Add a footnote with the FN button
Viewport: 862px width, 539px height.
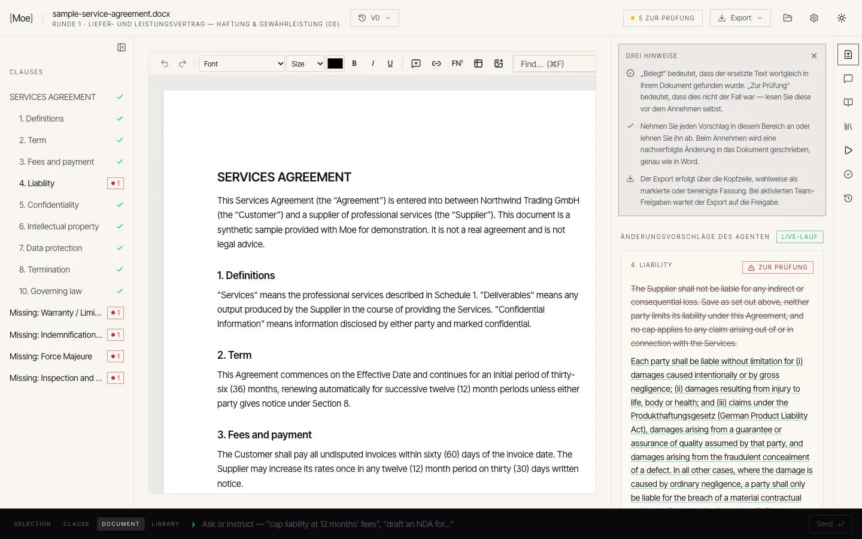(x=457, y=63)
